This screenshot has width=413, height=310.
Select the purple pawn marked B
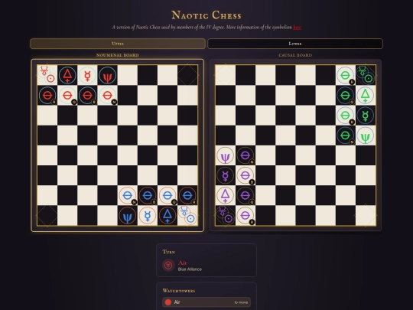click(246, 175)
